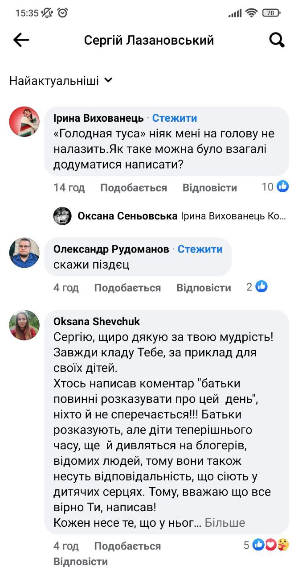Image resolution: width=298 pixels, height=571 pixels.
Task: Expand Oksana's comment with Більше
Action: (x=225, y=522)
